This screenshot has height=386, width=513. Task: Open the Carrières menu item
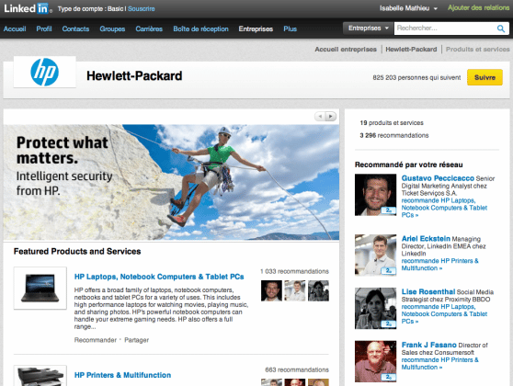[x=149, y=28]
